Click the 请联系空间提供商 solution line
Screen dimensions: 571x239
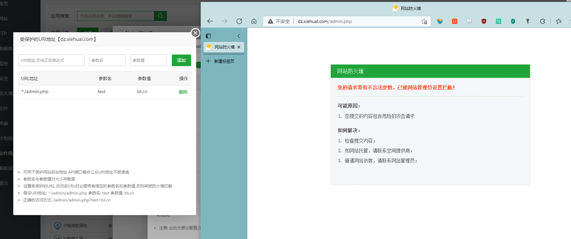379,151
